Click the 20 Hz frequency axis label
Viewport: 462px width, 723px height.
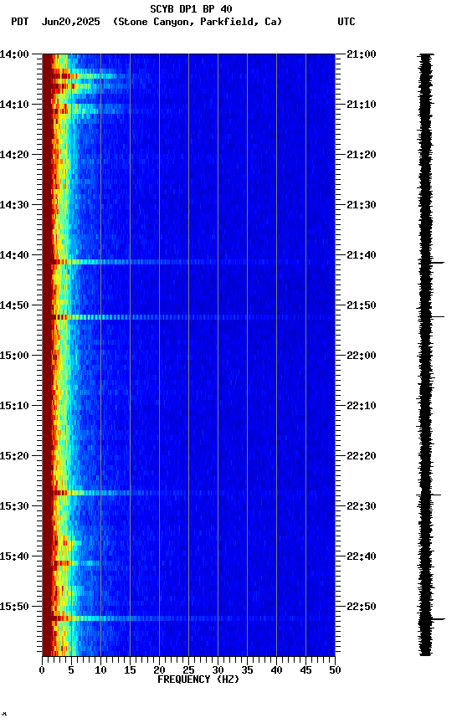tap(159, 671)
